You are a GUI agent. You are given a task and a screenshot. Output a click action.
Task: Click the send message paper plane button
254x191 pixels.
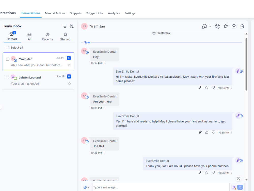240,187
